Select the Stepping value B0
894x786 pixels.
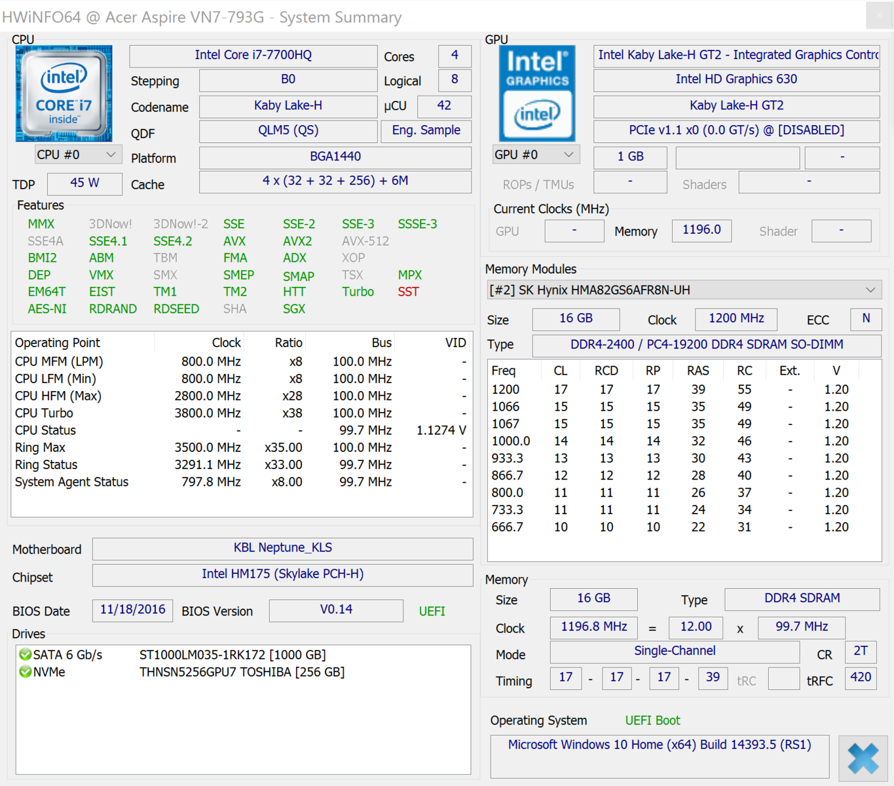point(288,80)
